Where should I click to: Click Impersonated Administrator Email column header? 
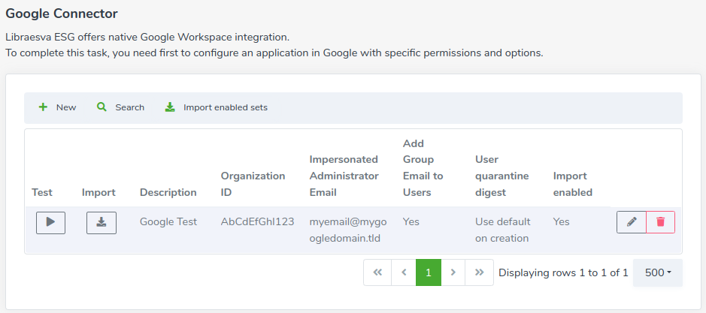coord(344,176)
